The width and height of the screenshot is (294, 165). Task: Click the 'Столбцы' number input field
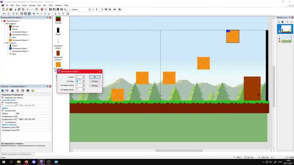(79, 81)
